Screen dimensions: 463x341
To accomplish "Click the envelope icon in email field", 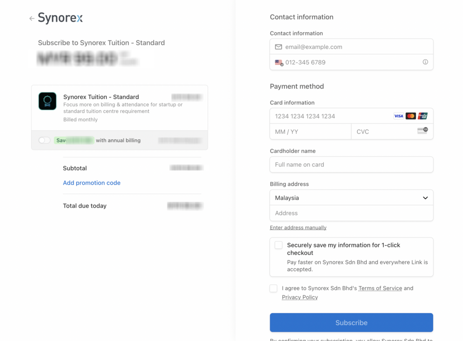I will 279,47.
